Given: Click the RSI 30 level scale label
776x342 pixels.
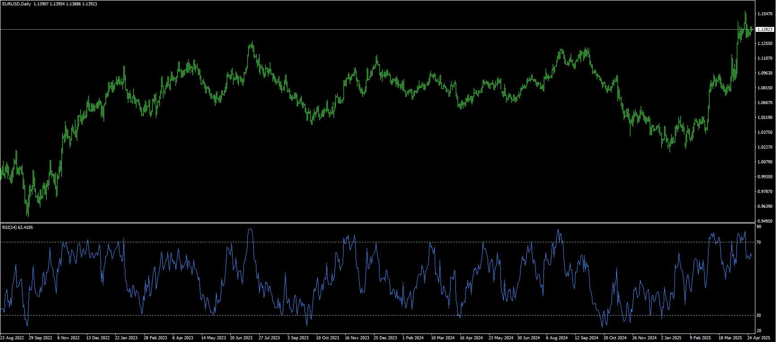Looking at the screenshot, I should point(758,316).
